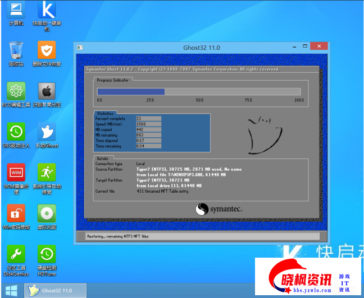Launch 虚拟光驱 disc icon
The image size is (364, 298).
[x=47, y=213]
